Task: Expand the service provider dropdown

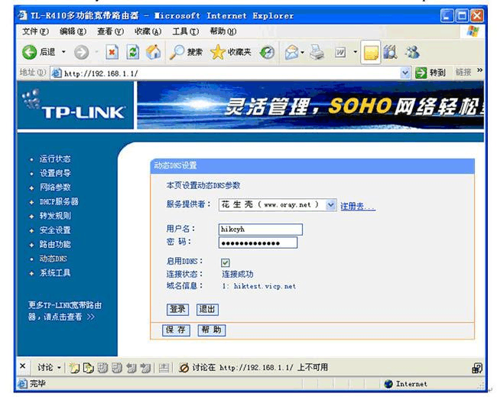Action: pyautogui.click(x=330, y=205)
